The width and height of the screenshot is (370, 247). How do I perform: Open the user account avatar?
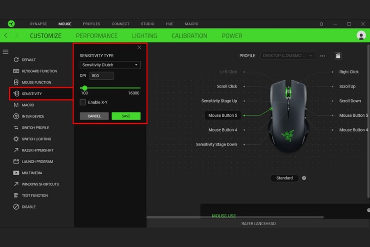(x=361, y=36)
